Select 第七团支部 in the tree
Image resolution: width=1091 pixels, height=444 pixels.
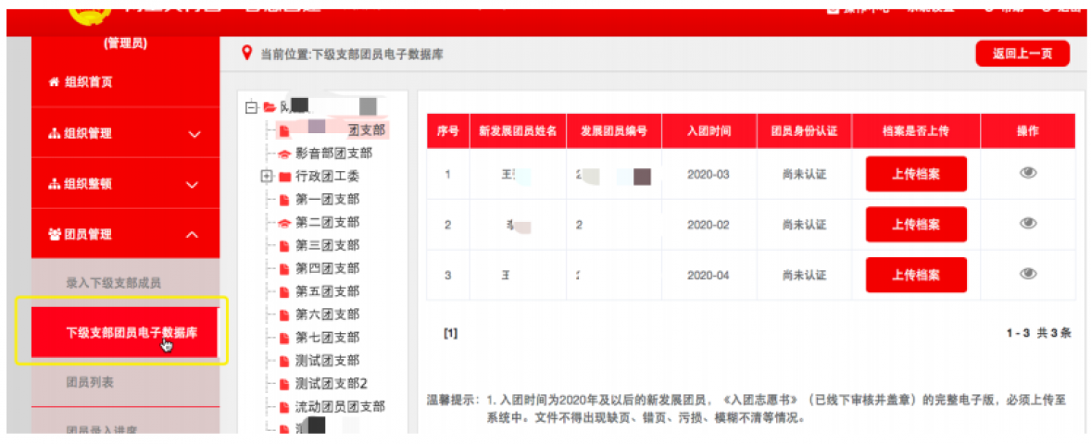coord(327,338)
